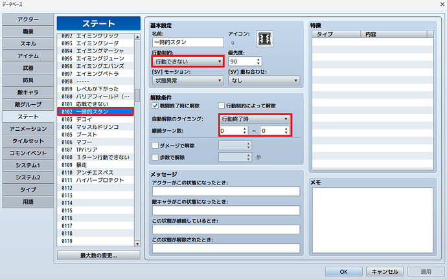Select state 0103 デコイ
The height and width of the screenshot is (279, 447).
pyautogui.click(x=95, y=119)
